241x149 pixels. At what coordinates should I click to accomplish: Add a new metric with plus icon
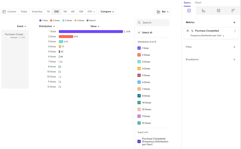point(234,22)
